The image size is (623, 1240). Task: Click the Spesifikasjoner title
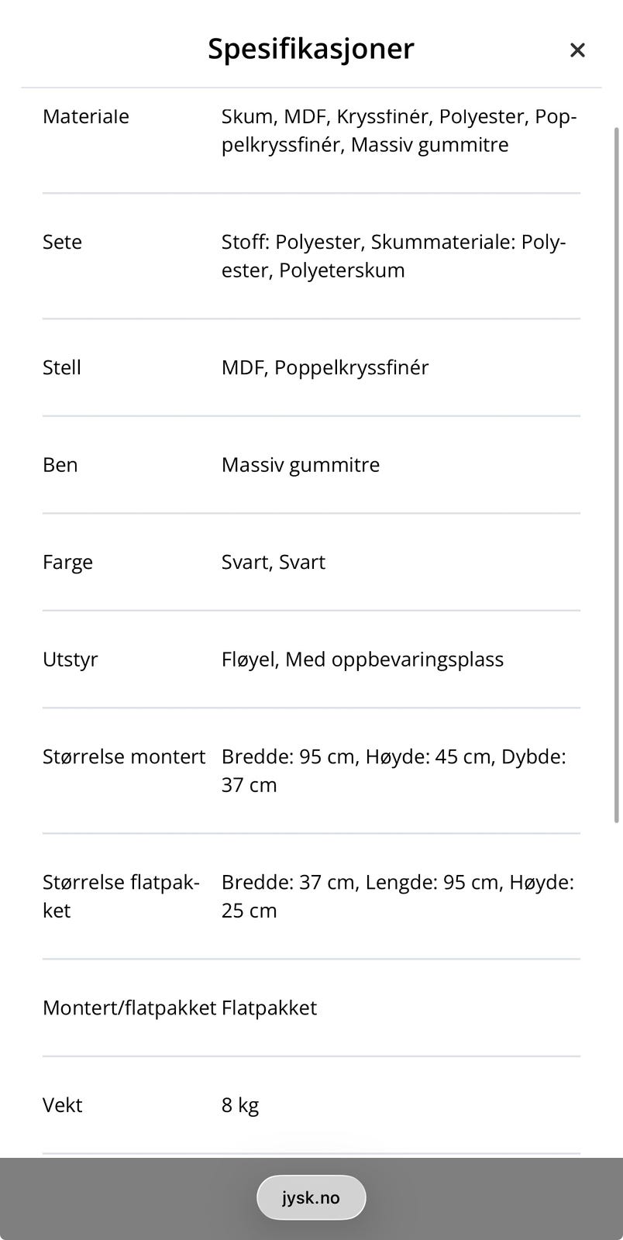click(310, 48)
